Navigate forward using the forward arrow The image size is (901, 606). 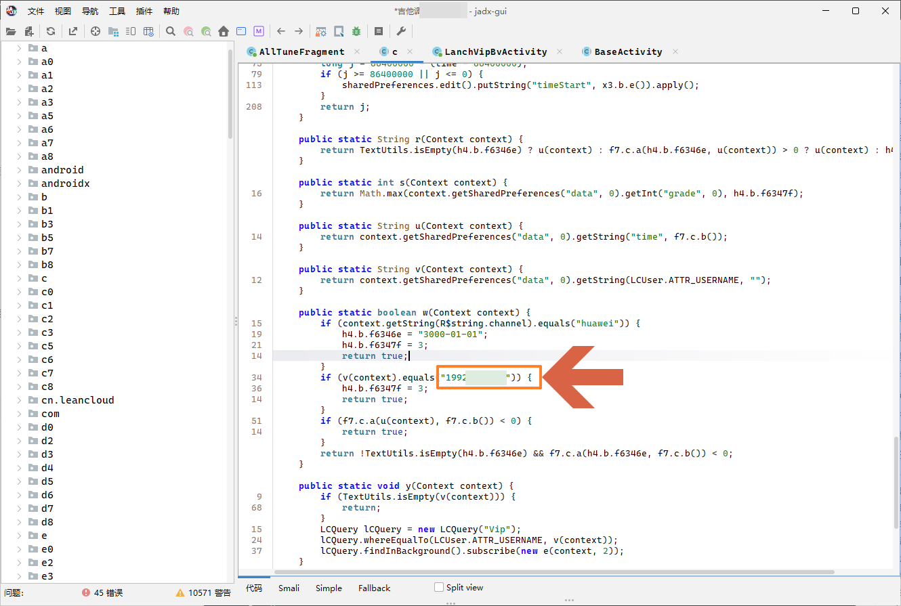click(x=298, y=30)
